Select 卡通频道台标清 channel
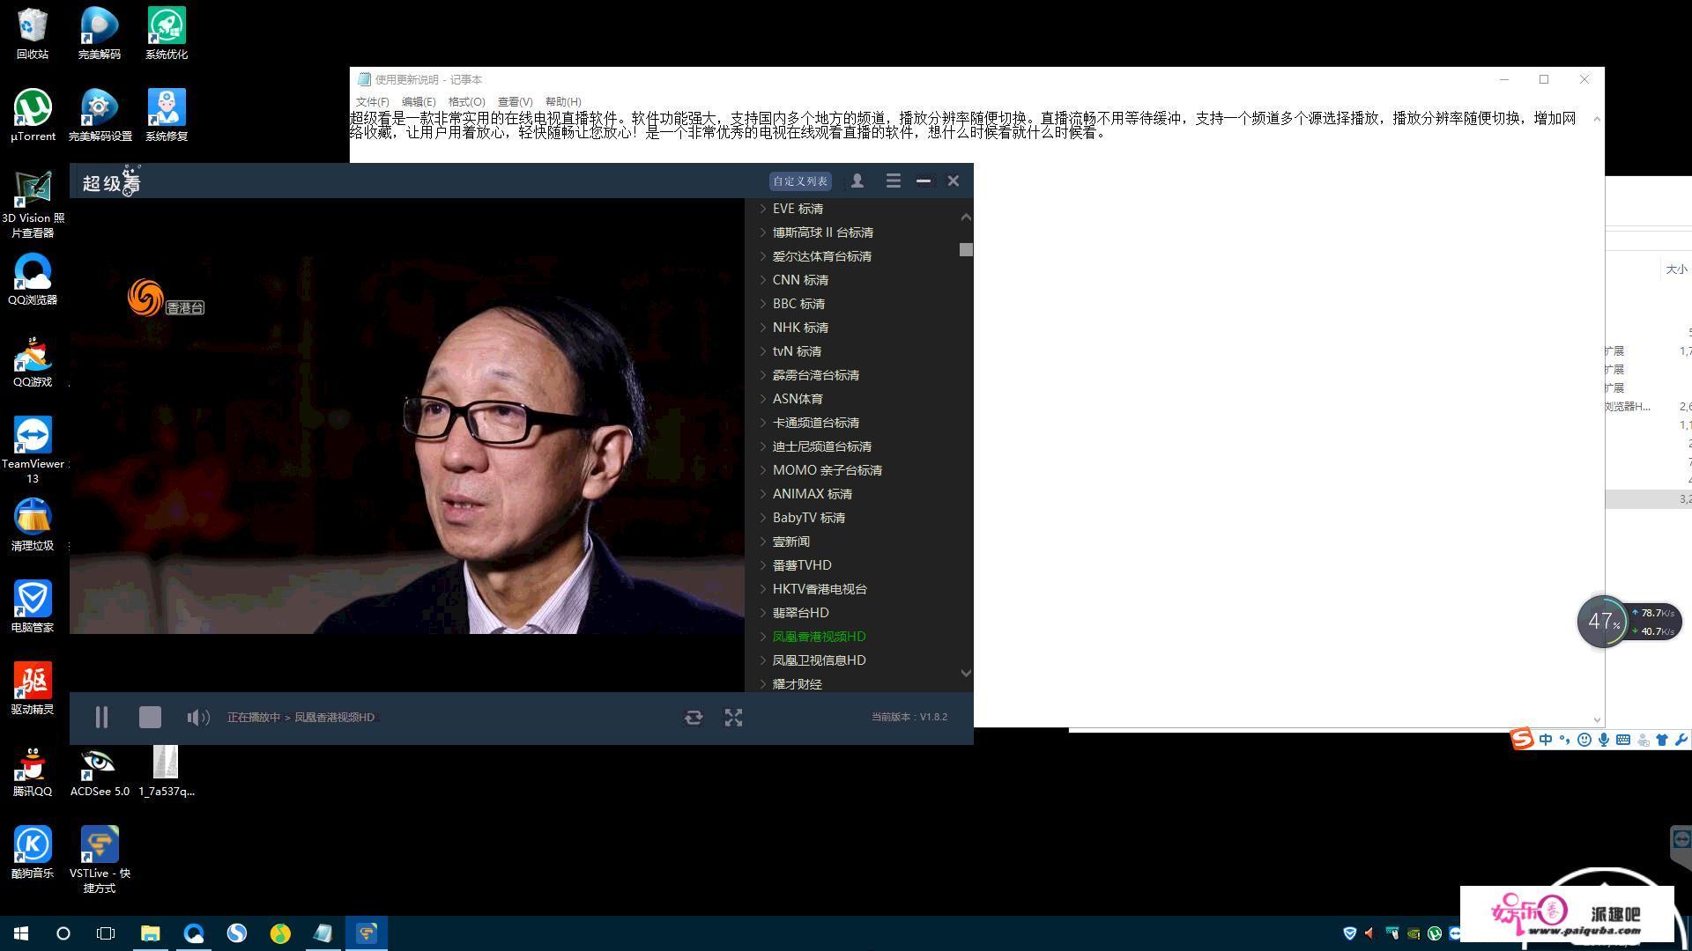 point(816,423)
